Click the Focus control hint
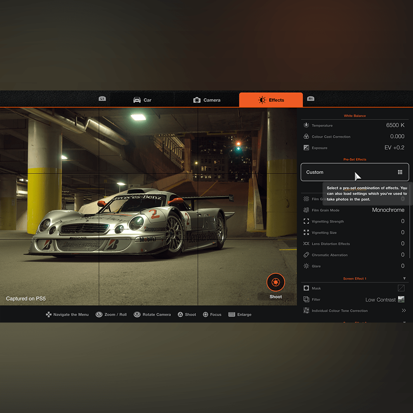This screenshot has height=413, width=413. click(212, 315)
